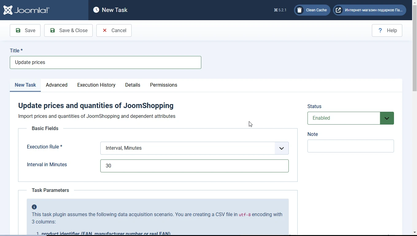Click the page's vertical scrollbar down arrow
This screenshot has height=236, width=417.
click(415, 232)
